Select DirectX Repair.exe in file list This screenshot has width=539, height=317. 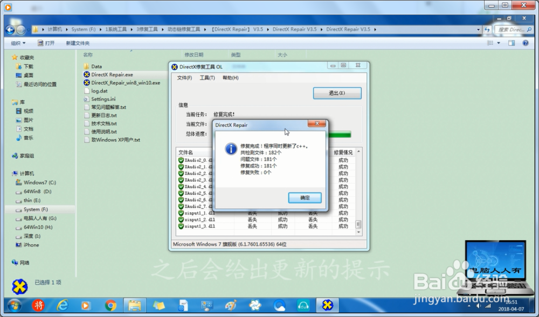(112, 74)
